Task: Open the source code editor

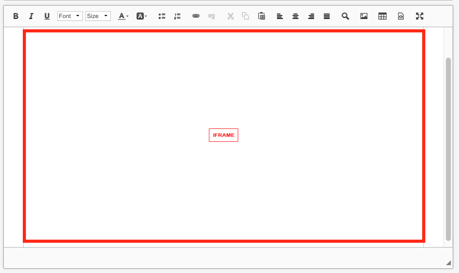Action: point(401,16)
